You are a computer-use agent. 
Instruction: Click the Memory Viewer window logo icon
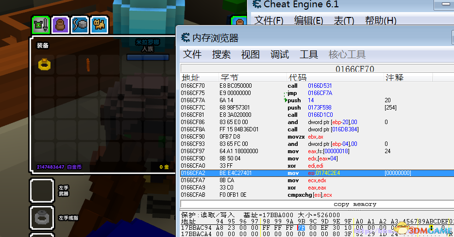(x=185, y=38)
